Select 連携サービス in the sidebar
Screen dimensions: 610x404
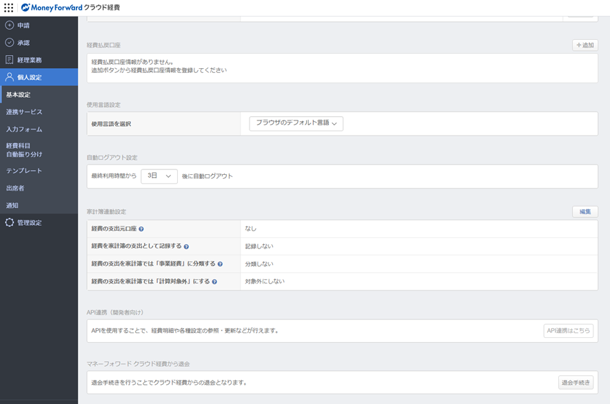click(x=24, y=112)
